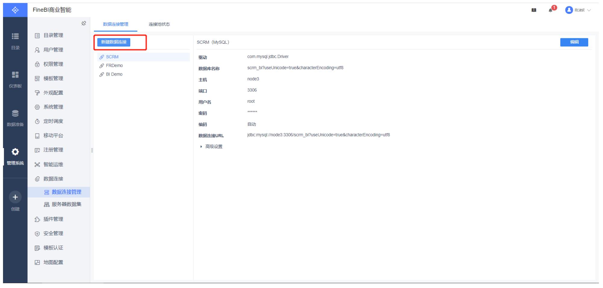
Task: Click the 数据连接 paperclip icon
Action: coord(37,179)
